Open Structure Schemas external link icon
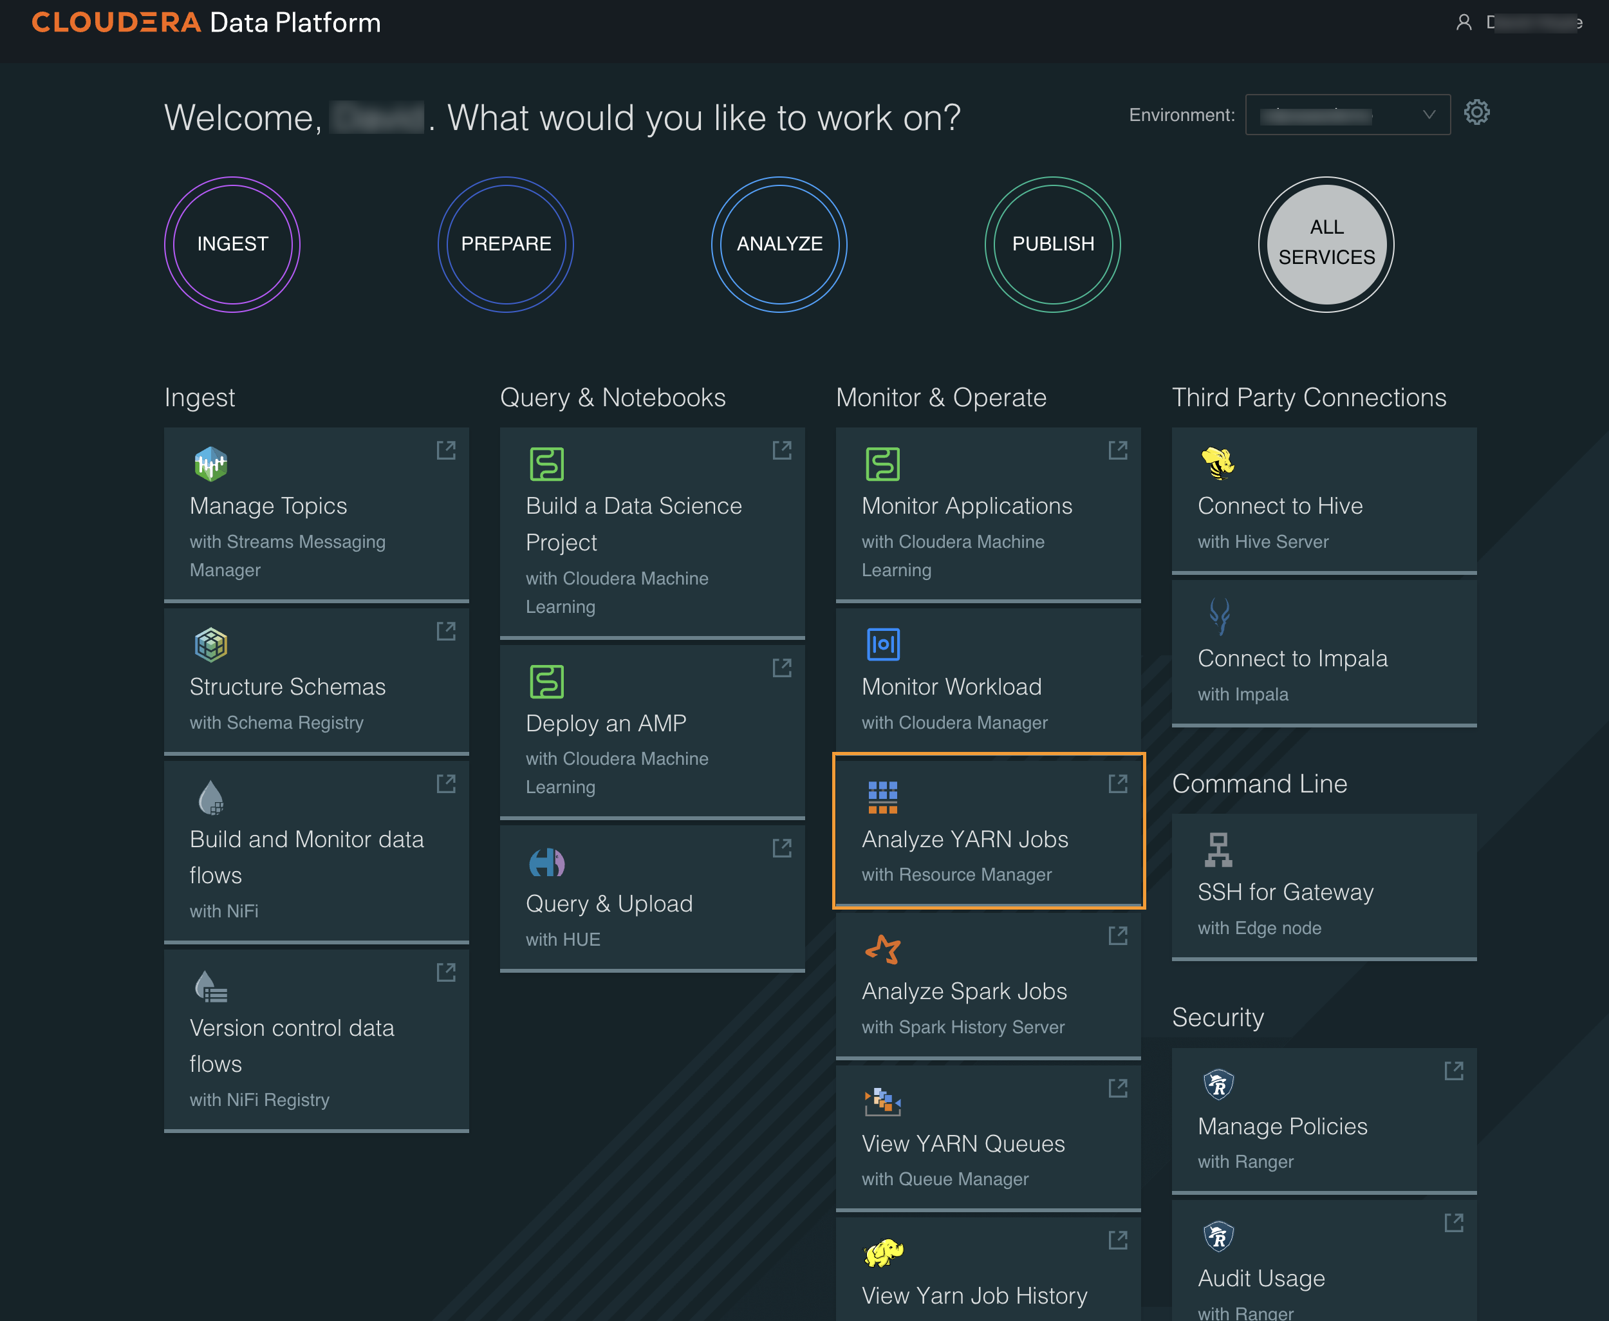Viewport: 1609px width, 1321px height. [x=446, y=631]
